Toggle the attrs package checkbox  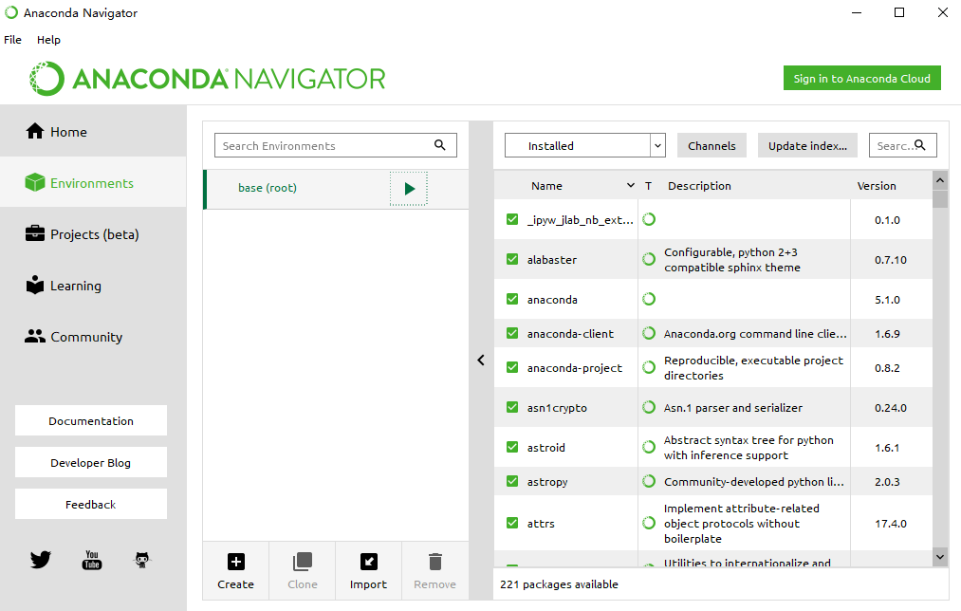(x=512, y=524)
